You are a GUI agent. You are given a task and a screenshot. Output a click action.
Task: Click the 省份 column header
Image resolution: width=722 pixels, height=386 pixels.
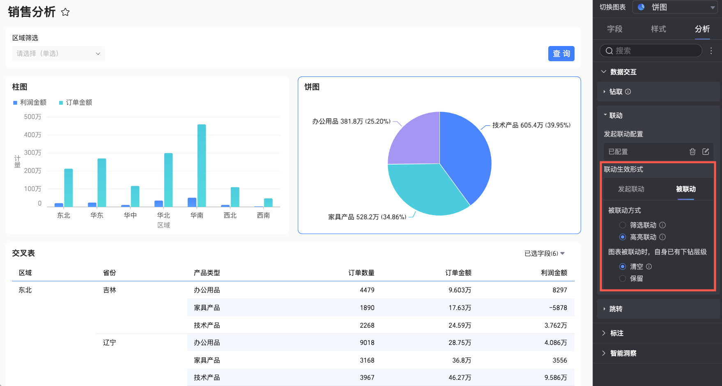(110, 273)
